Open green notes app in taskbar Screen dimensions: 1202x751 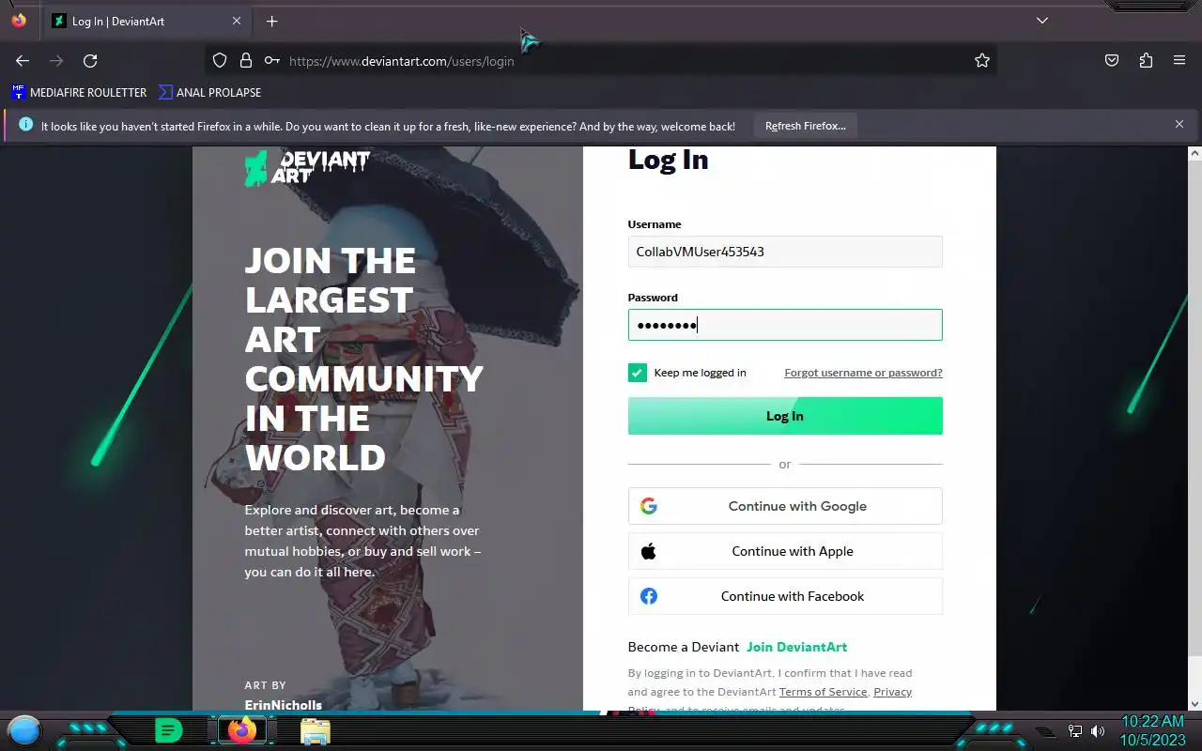[168, 729]
